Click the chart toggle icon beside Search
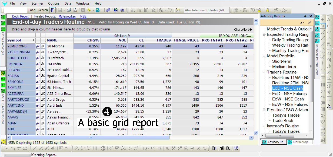The image size is (333, 157). (52, 10)
